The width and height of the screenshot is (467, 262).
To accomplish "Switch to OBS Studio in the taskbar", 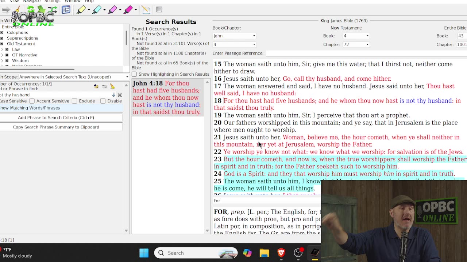I will tap(298, 253).
